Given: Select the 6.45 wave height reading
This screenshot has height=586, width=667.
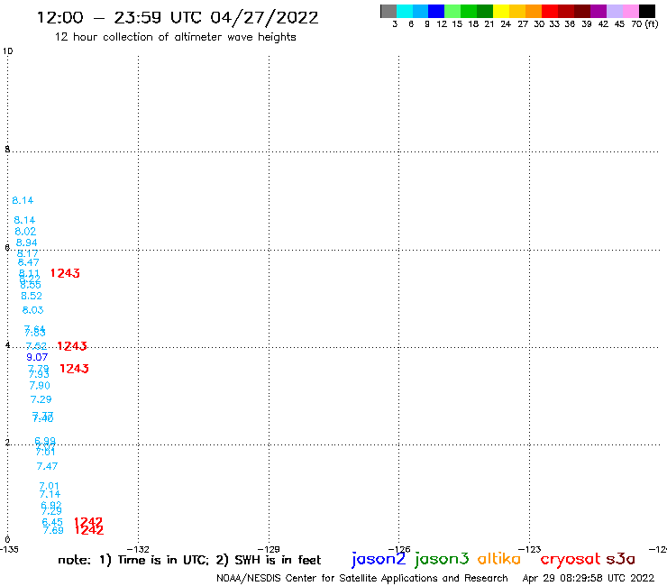Looking at the screenshot, I should 52,522.
